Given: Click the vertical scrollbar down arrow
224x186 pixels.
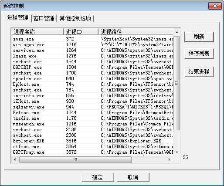Looking at the screenshot, I should click(x=177, y=152).
